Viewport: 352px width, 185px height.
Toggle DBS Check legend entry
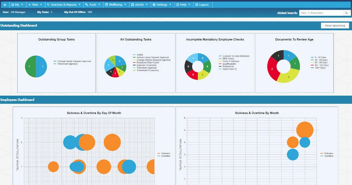click(226, 58)
